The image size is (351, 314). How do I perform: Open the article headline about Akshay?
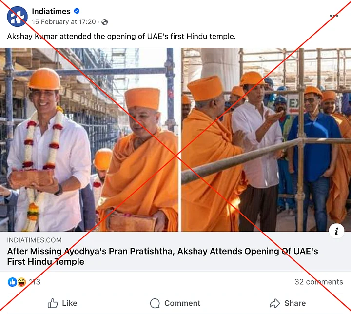162,256
